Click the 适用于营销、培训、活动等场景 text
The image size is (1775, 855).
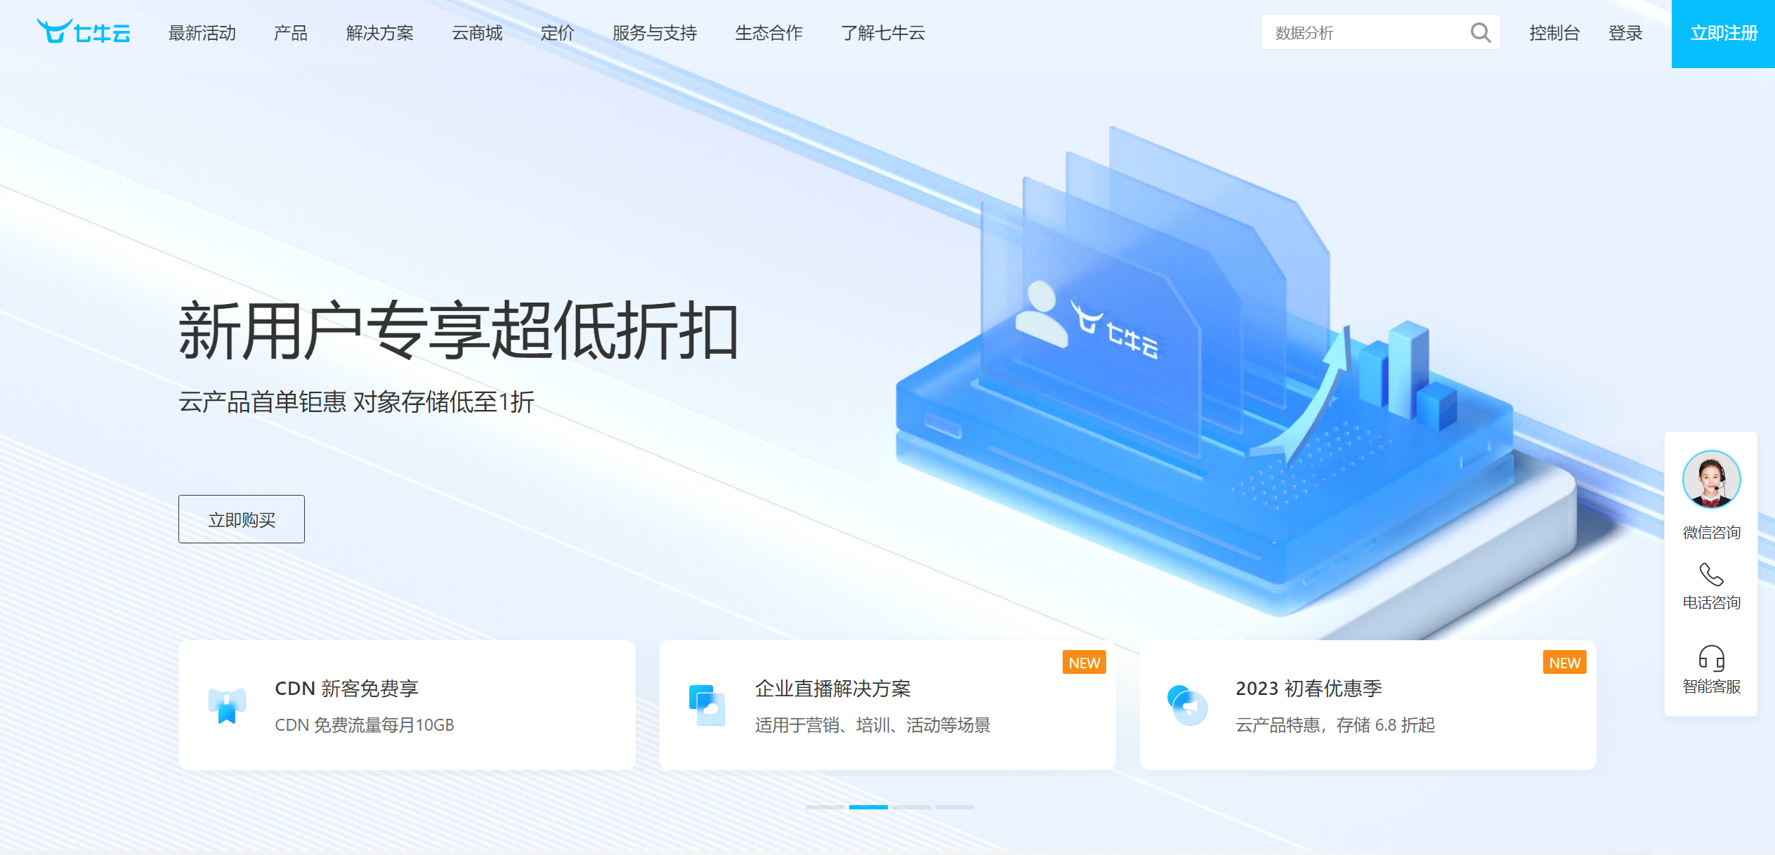[x=872, y=725]
